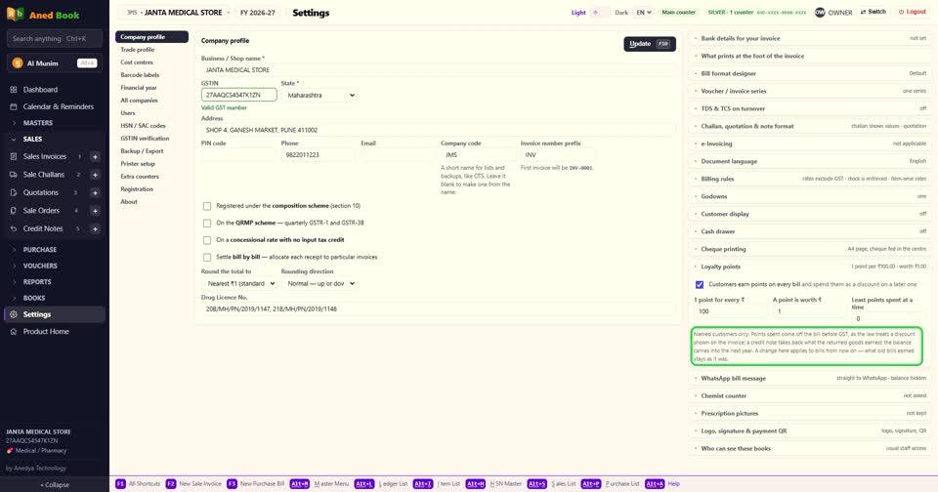Click the Al Munim user avatar
This screenshot has height=492, width=938.
coord(18,62)
